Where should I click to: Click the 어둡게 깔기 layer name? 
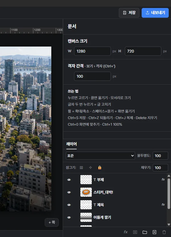tap(102, 217)
